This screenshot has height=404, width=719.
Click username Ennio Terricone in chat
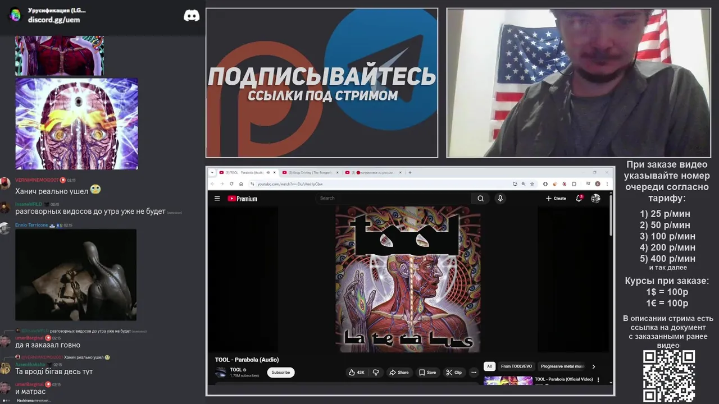pyautogui.click(x=31, y=225)
